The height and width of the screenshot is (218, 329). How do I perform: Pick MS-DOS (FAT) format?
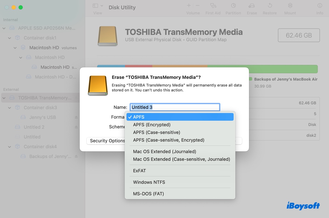148,194
